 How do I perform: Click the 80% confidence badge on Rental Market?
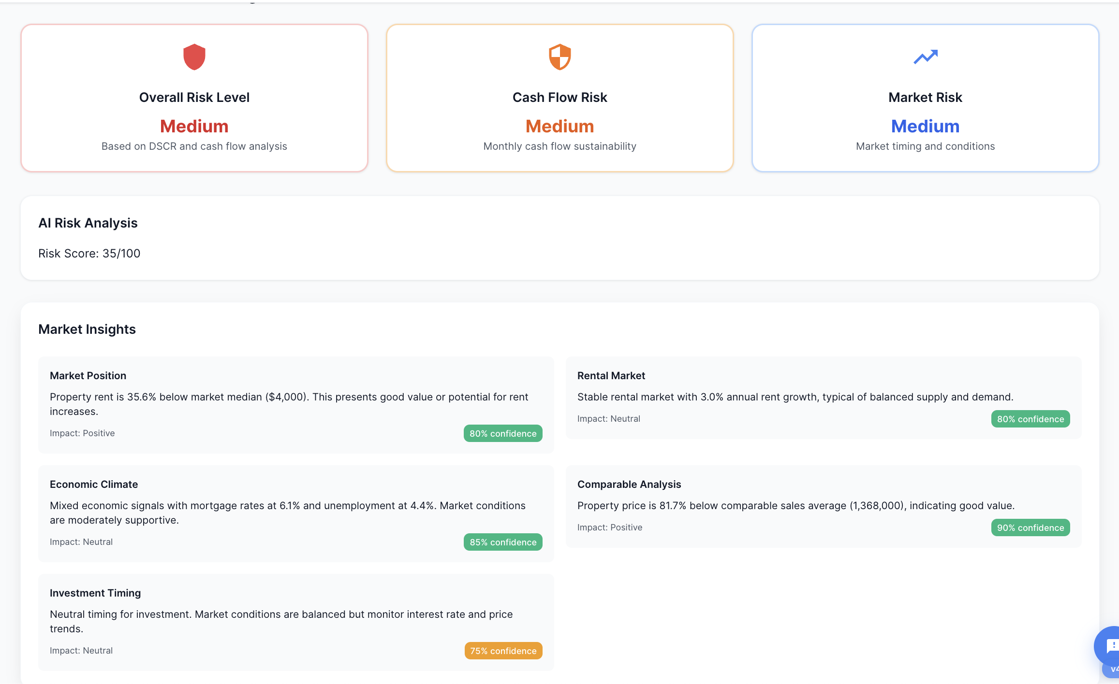click(1030, 418)
